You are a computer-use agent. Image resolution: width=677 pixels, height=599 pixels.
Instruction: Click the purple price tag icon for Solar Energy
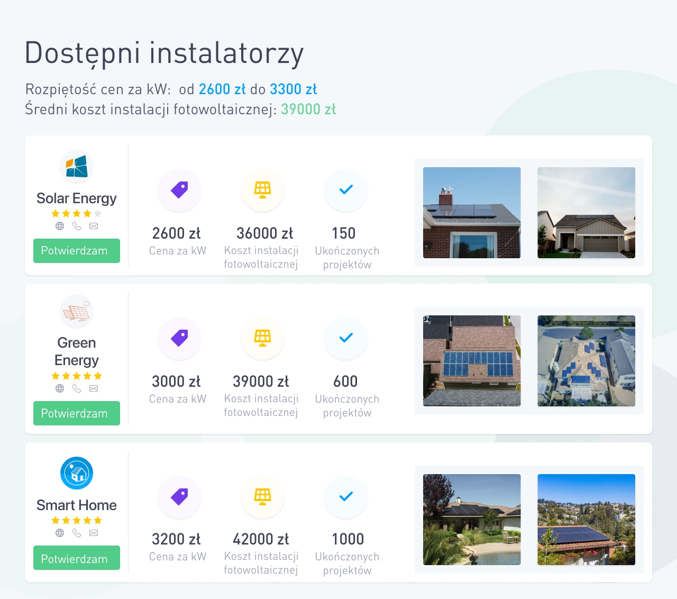pyautogui.click(x=179, y=190)
